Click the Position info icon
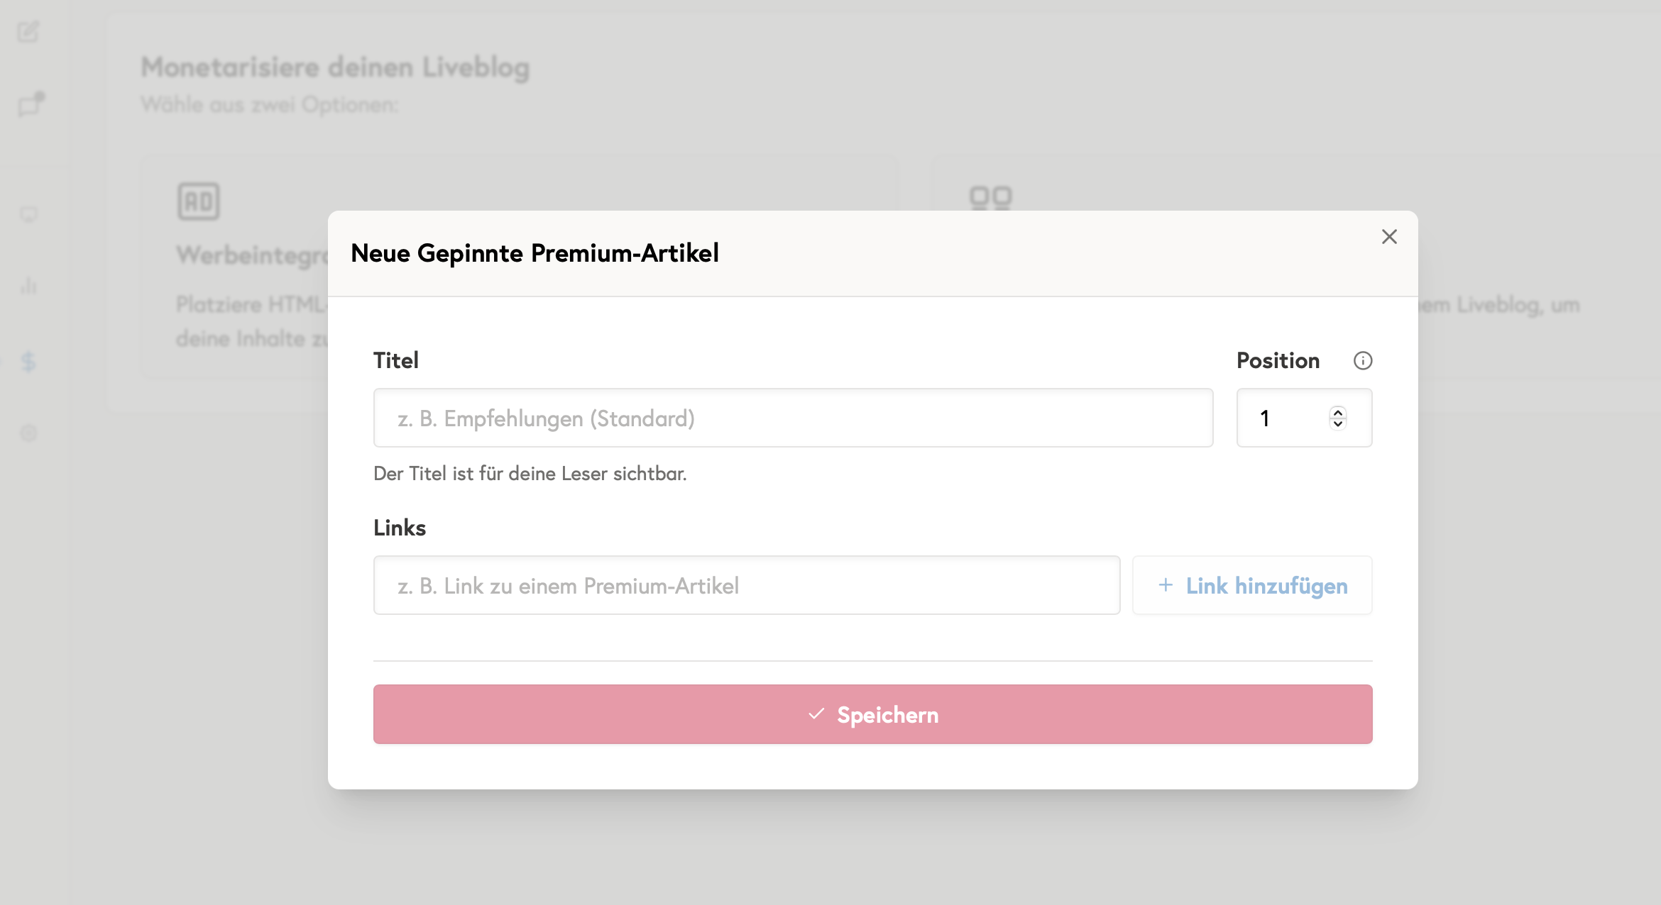Screen dimensions: 1661x905 [x=1362, y=361]
